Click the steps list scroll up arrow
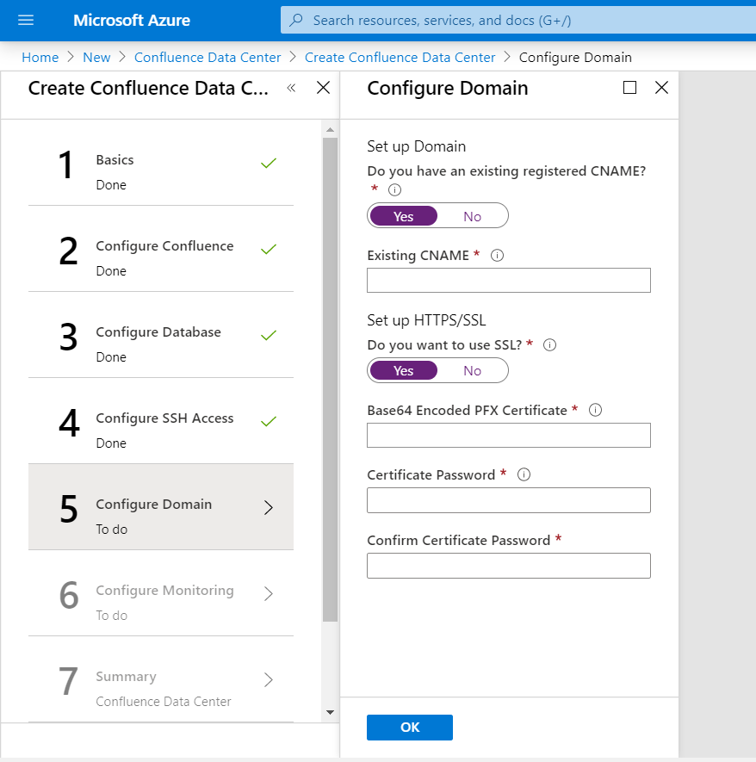This screenshot has width=756, height=762. point(330,130)
